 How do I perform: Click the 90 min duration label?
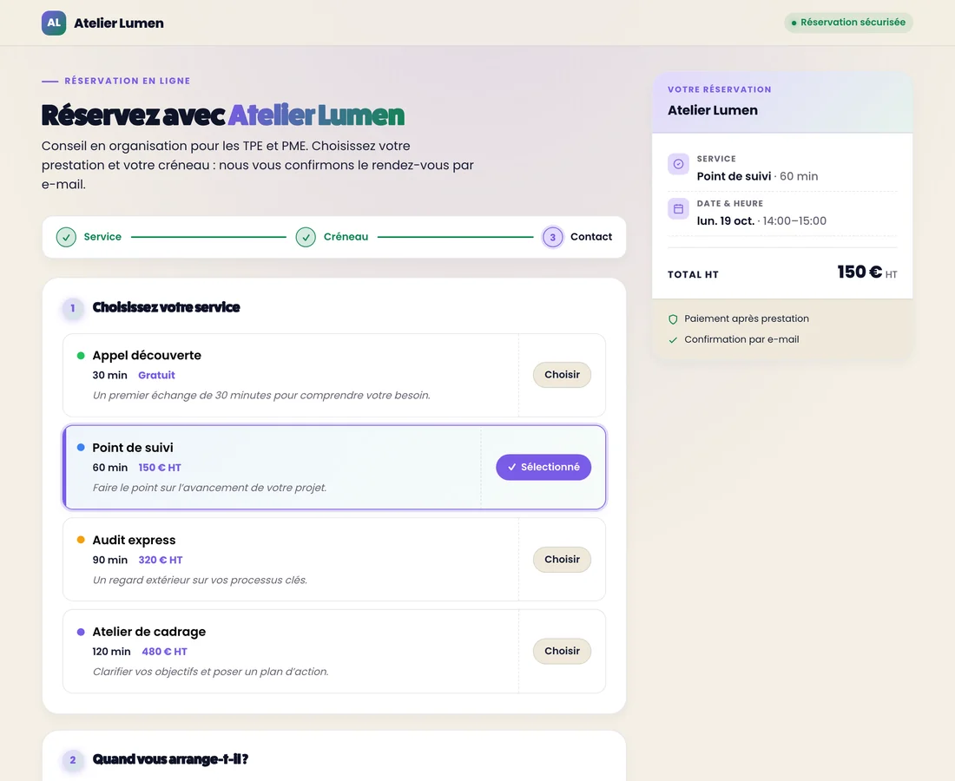109,560
